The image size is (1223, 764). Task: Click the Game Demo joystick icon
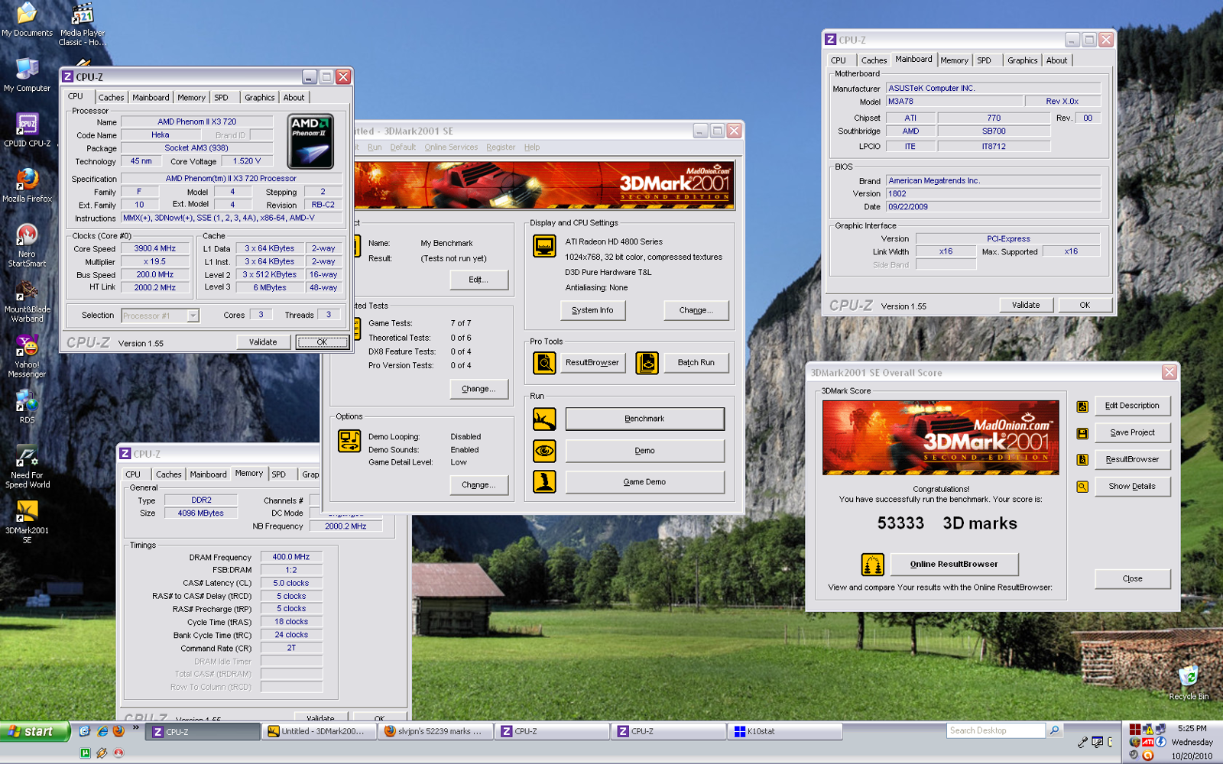[544, 482]
